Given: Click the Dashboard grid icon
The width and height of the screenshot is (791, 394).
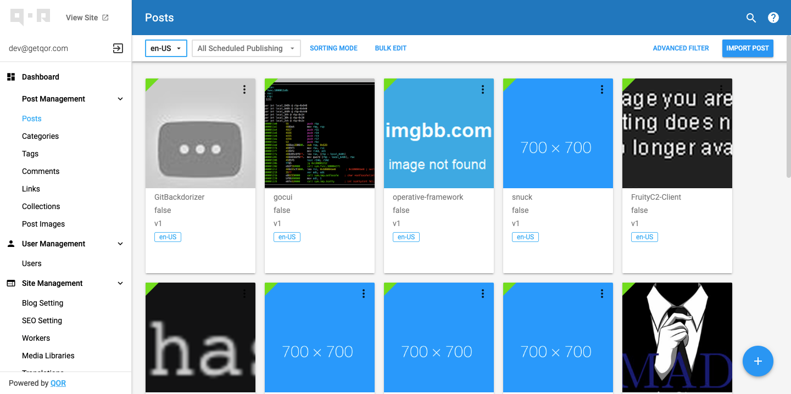Looking at the screenshot, I should [11, 77].
